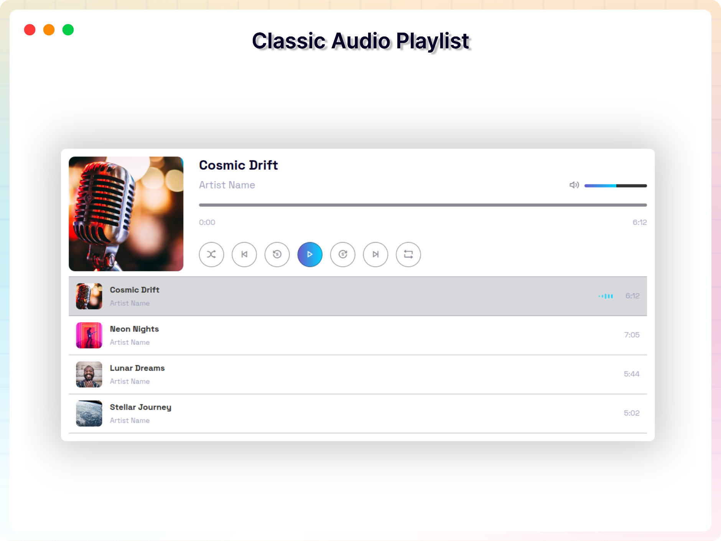Viewport: 721px width, 541px height.
Task: Skip to the next track
Action: [375, 254]
